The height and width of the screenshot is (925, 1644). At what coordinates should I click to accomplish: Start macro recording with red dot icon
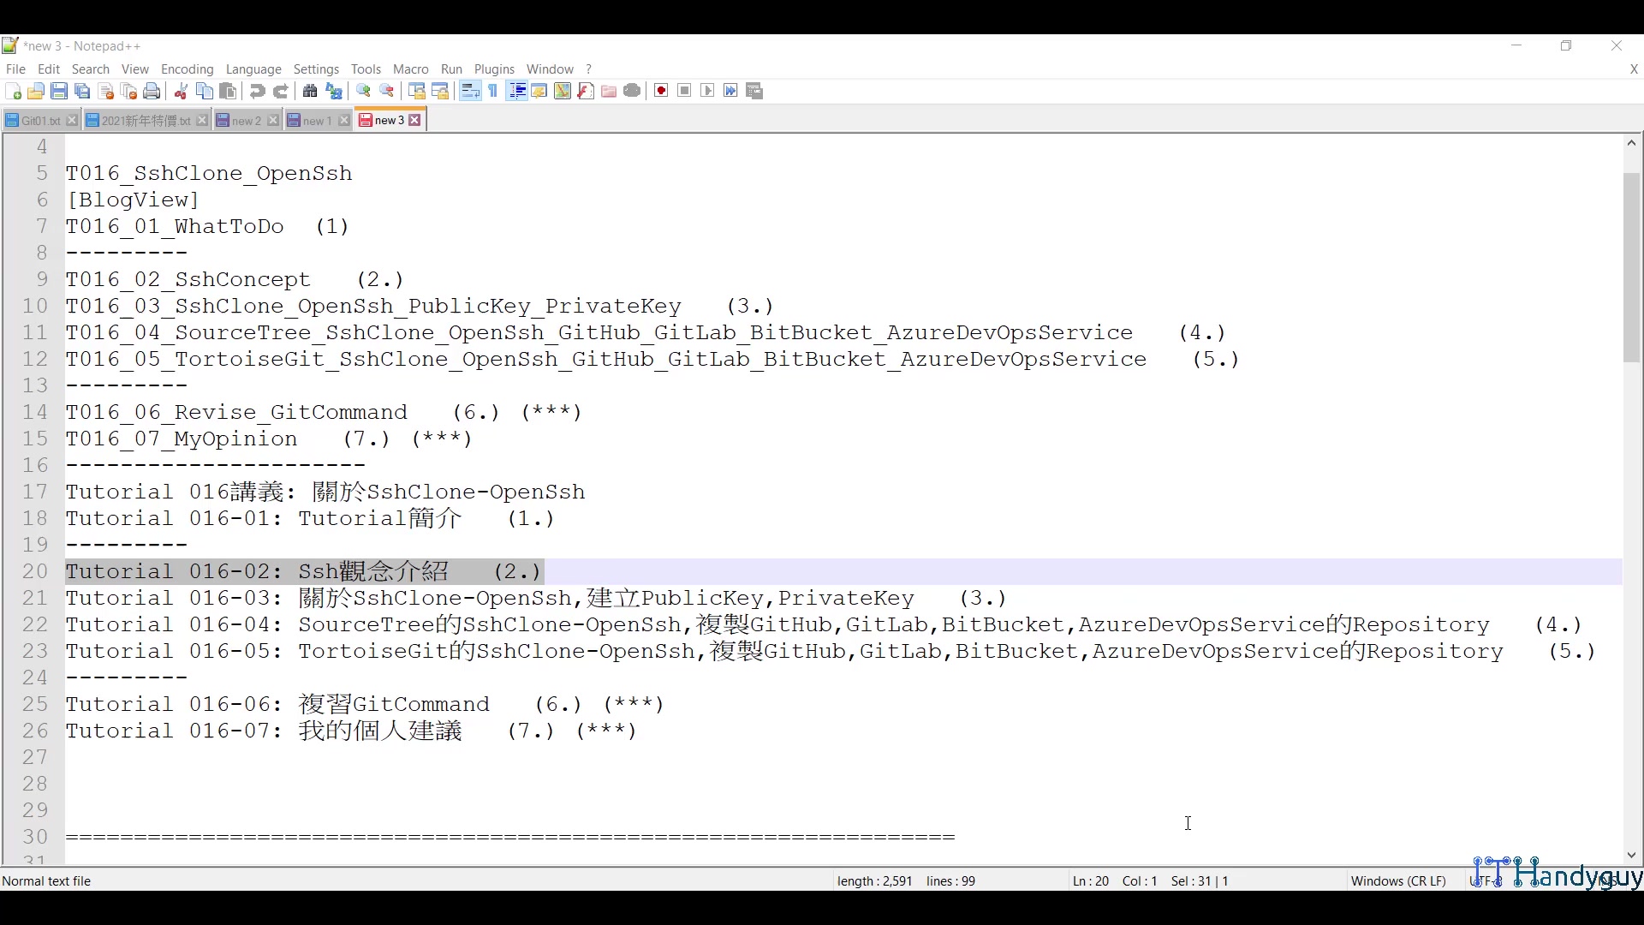click(661, 91)
